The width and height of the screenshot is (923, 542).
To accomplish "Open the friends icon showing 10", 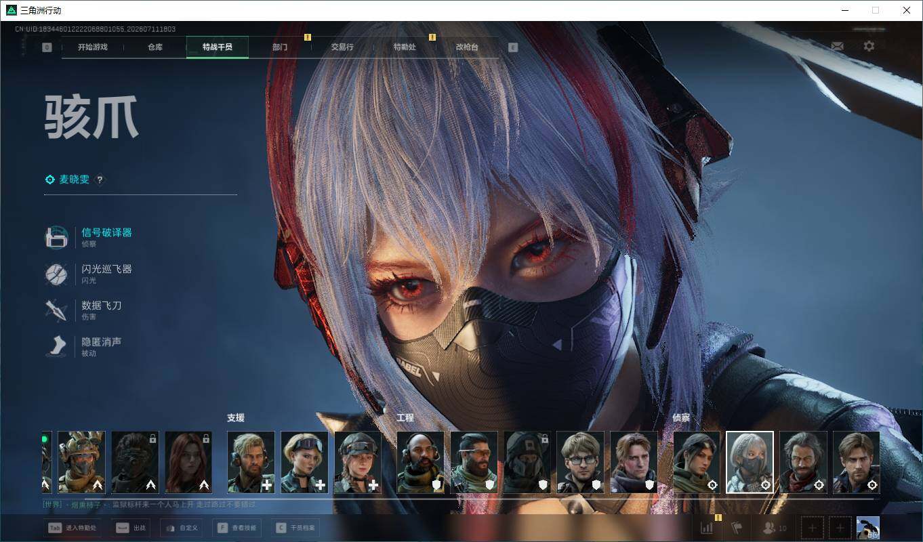I will 775,528.
